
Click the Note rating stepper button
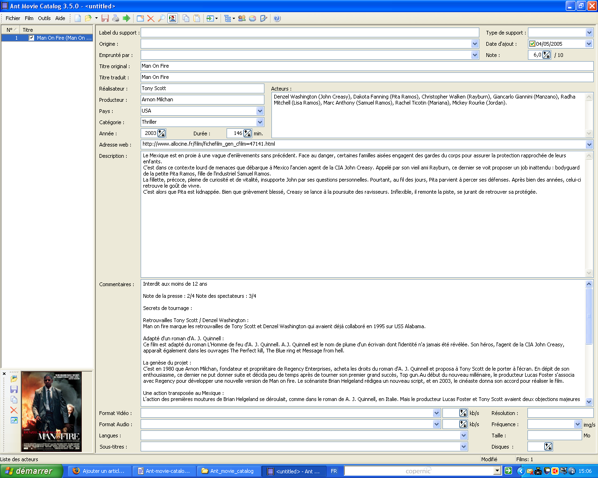[546, 55]
